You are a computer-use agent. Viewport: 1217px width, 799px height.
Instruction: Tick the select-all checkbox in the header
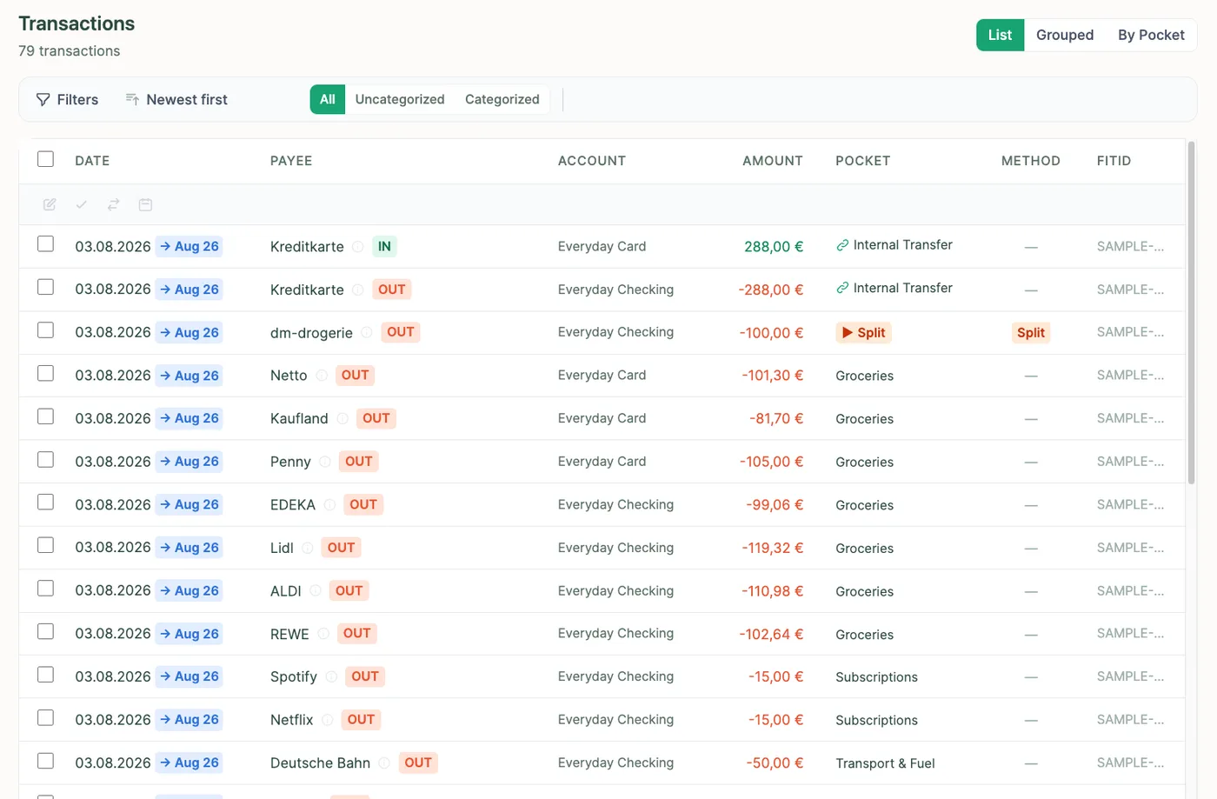pyautogui.click(x=46, y=159)
